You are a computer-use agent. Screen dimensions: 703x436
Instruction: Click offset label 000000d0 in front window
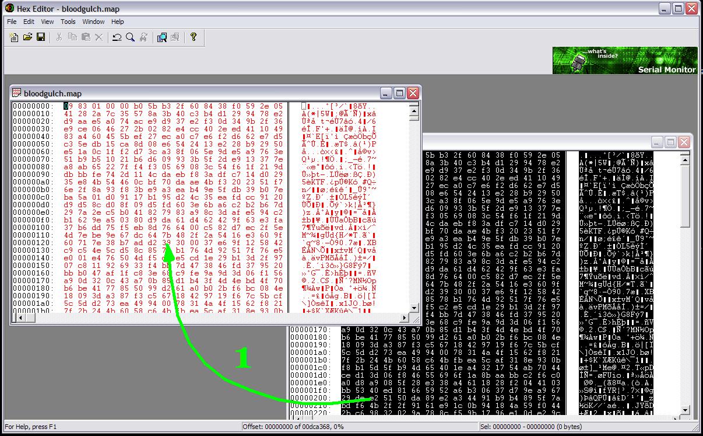33,205
